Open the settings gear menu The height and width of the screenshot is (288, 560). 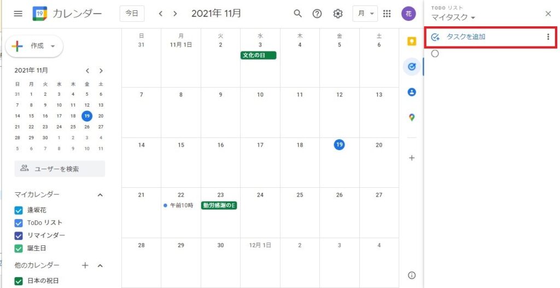click(x=338, y=13)
